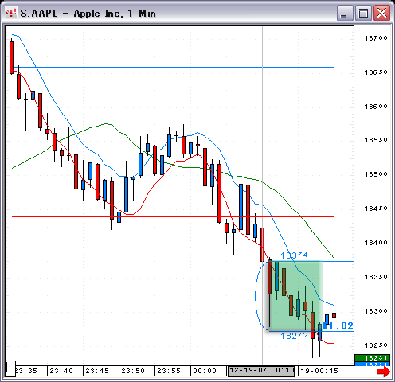Click the blue price tag under 18231
Image resolution: width=395 pixels, height=382 pixels.
[372, 364]
